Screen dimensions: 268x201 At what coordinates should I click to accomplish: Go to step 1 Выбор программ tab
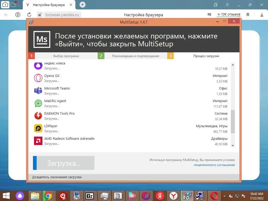click(63, 56)
